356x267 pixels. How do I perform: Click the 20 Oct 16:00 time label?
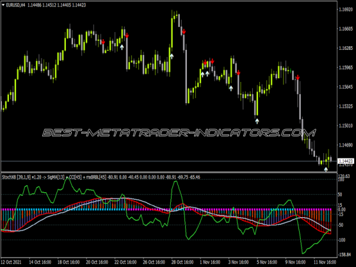pyautogui.click(x=97, y=262)
